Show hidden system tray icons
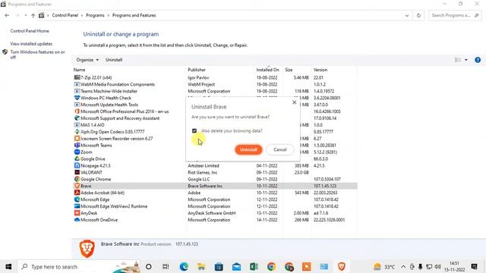The width and height of the screenshot is (486, 273). pyautogui.click(x=403, y=266)
